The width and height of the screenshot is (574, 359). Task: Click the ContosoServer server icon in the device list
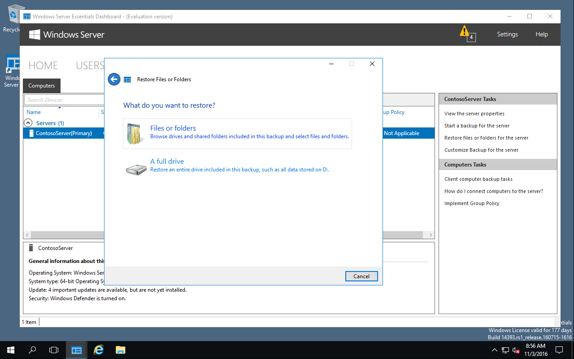(31, 133)
